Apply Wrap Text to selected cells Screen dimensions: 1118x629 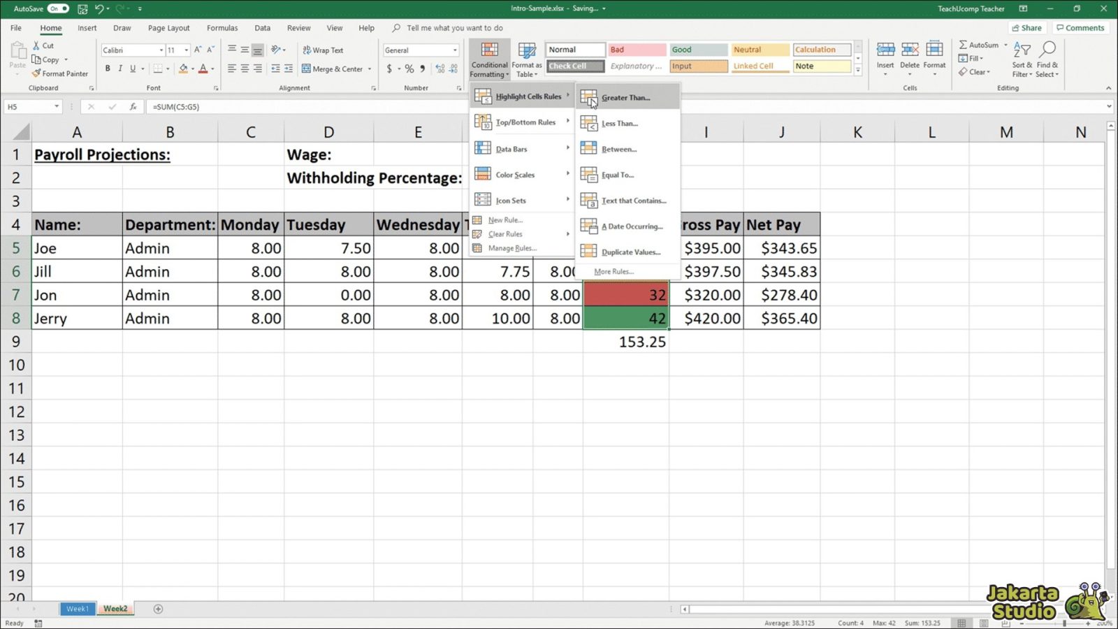[x=324, y=50]
